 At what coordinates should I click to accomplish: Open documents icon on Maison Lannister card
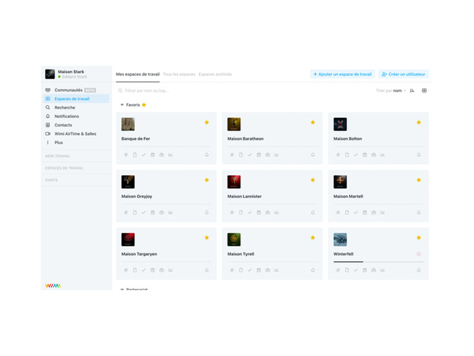tap(241, 212)
